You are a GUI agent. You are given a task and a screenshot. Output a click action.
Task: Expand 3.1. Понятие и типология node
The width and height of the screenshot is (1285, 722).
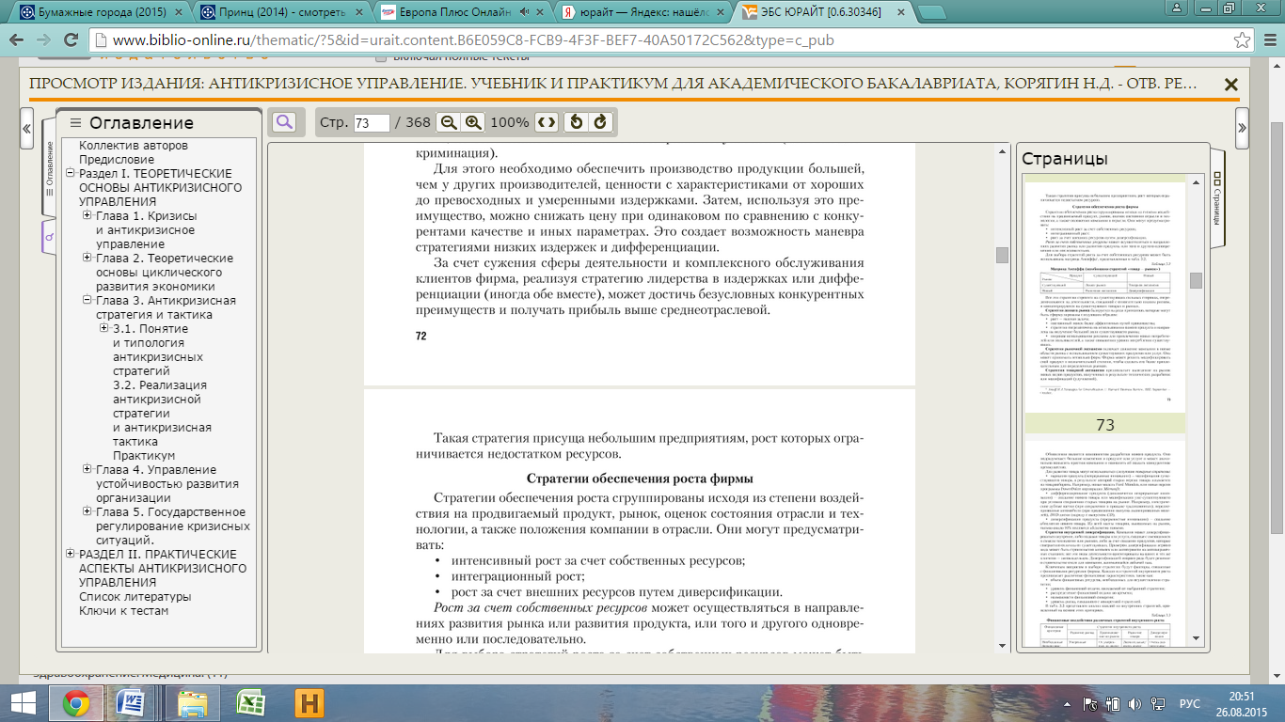coord(104,329)
